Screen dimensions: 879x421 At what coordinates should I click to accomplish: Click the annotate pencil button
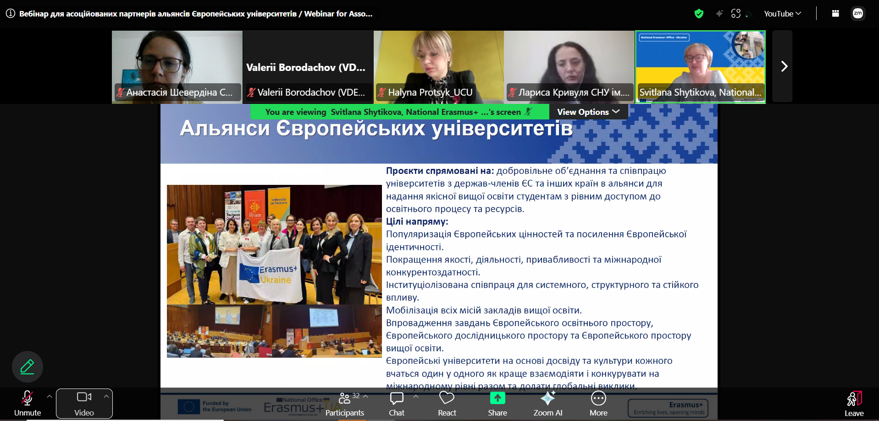pos(28,367)
